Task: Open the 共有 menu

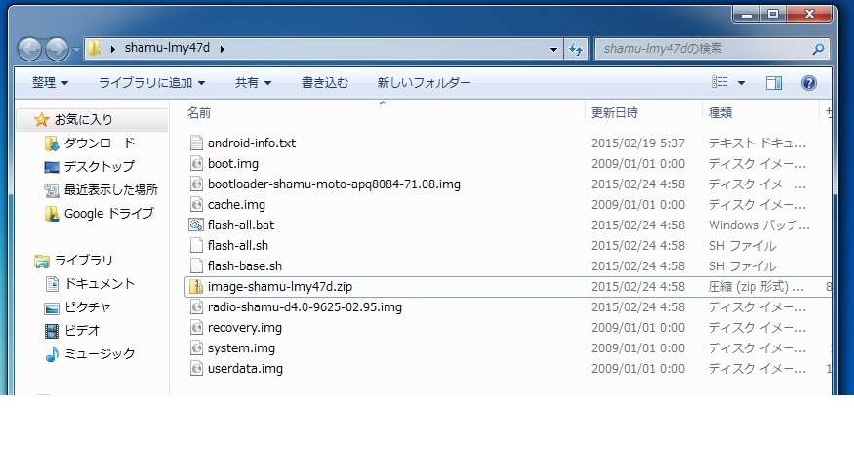Action: [x=253, y=83]
